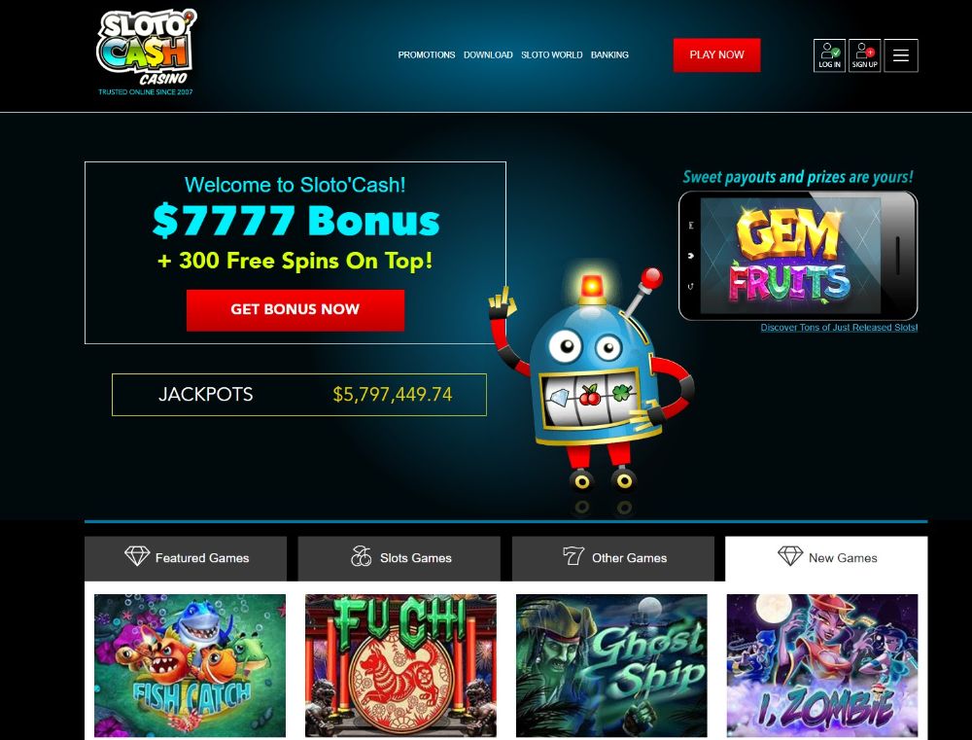Click the cherries icon on Slots Games

click(361, 556)
